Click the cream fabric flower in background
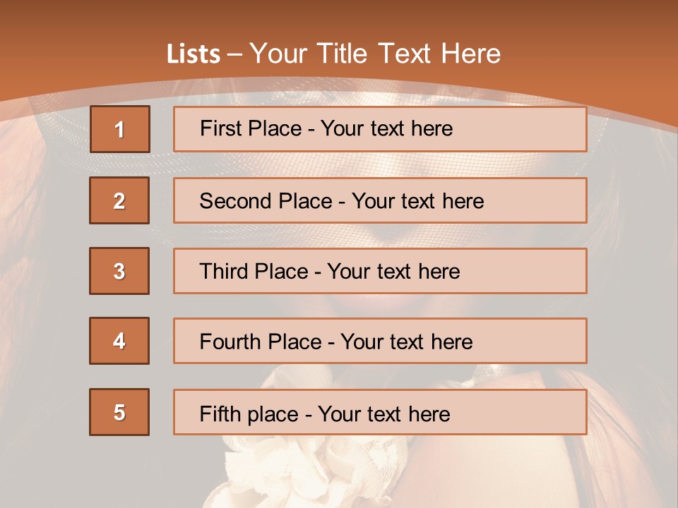Image resolution: width=678 pixels, height=508 pixels. pos(311,471)
